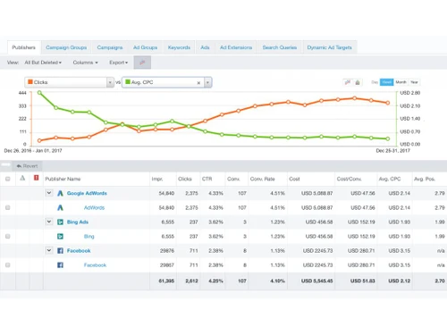Collapse the Bing Ads group

49,222
